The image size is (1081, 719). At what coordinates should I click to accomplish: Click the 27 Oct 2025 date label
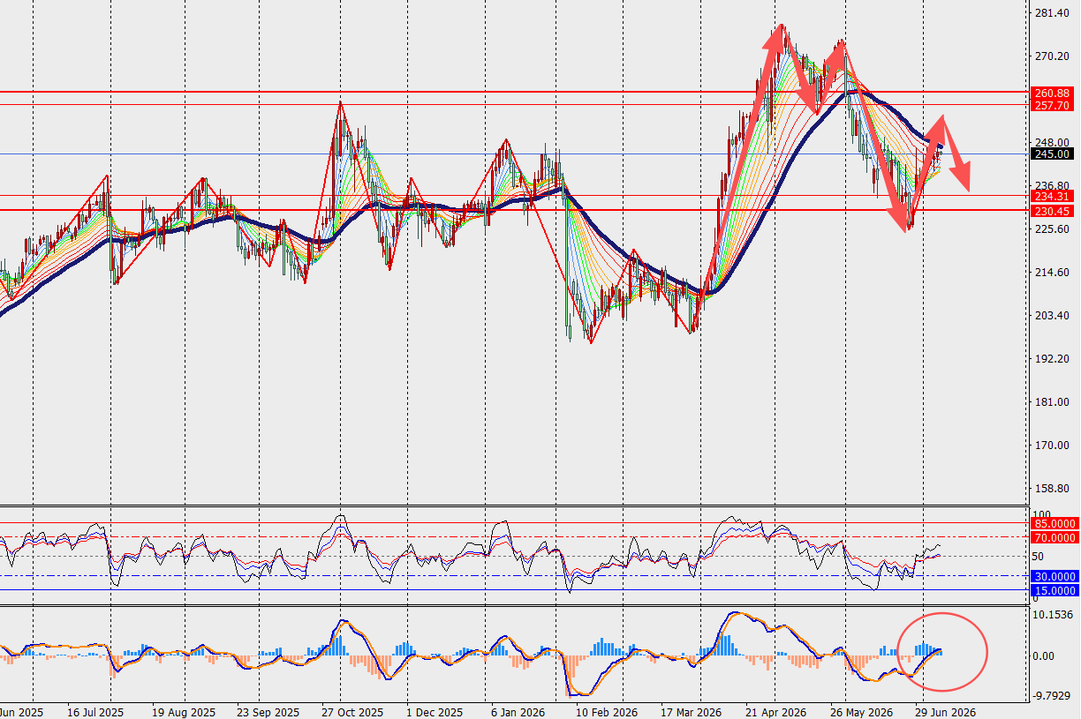click(352, 711)
